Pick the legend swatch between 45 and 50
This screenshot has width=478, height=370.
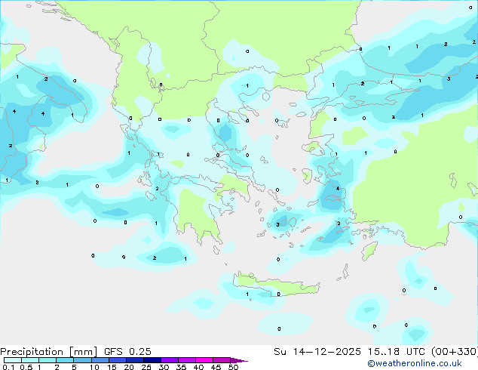tap(222, 360)
